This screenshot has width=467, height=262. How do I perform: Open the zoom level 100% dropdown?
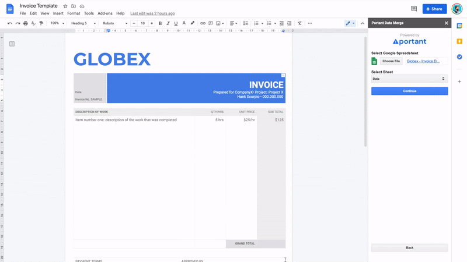coord(57,23)
